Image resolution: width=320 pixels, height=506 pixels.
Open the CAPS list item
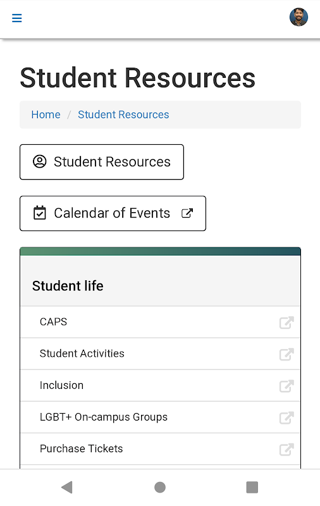click(161, 322)
